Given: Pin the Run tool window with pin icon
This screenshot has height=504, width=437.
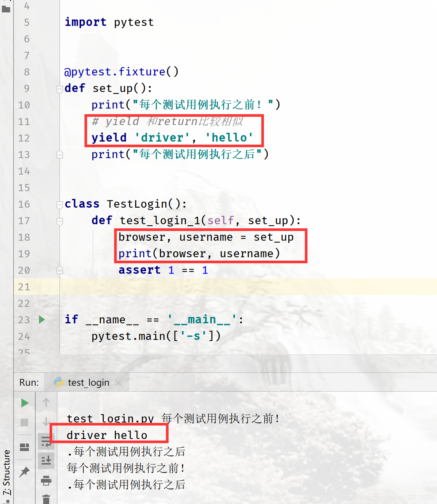Looking at the screenshot, I should click(x=24, y=472).
